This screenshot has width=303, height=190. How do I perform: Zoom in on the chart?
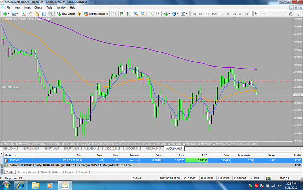coord(136,14)
